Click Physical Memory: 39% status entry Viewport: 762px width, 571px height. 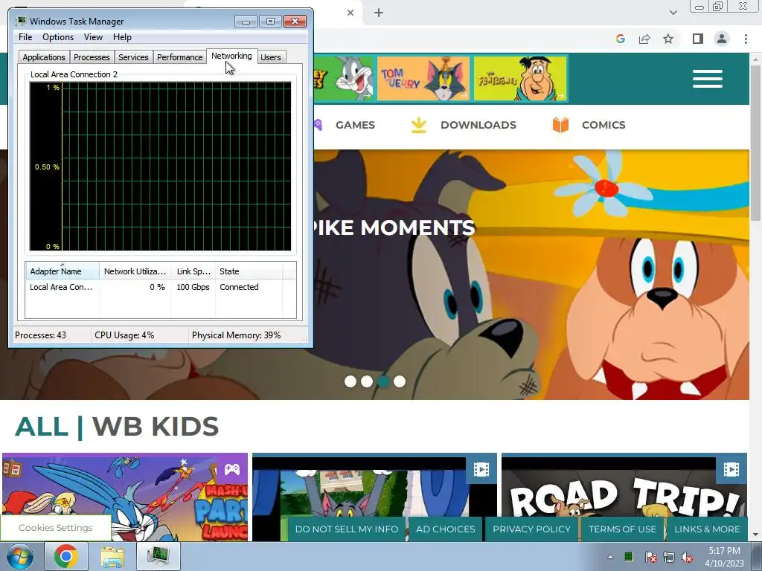click(236, 335)
